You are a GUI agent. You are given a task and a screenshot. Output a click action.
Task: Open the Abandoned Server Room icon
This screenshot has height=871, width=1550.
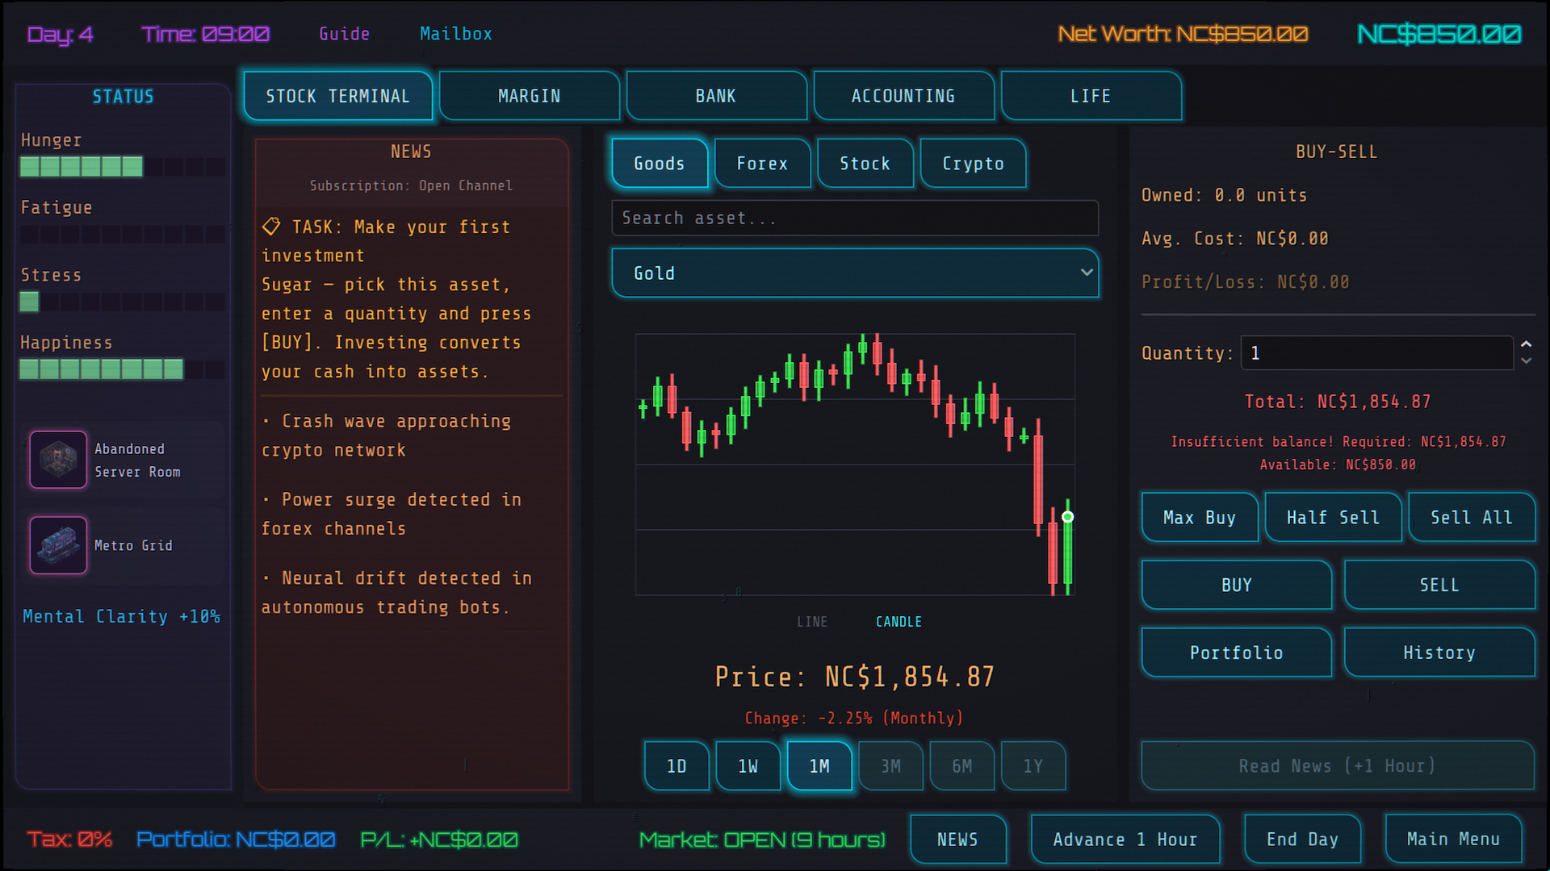point(58,460)
